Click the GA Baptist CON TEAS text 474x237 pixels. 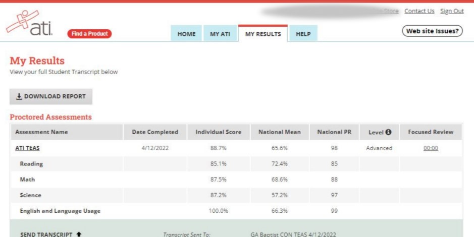(x=293, y=235)
